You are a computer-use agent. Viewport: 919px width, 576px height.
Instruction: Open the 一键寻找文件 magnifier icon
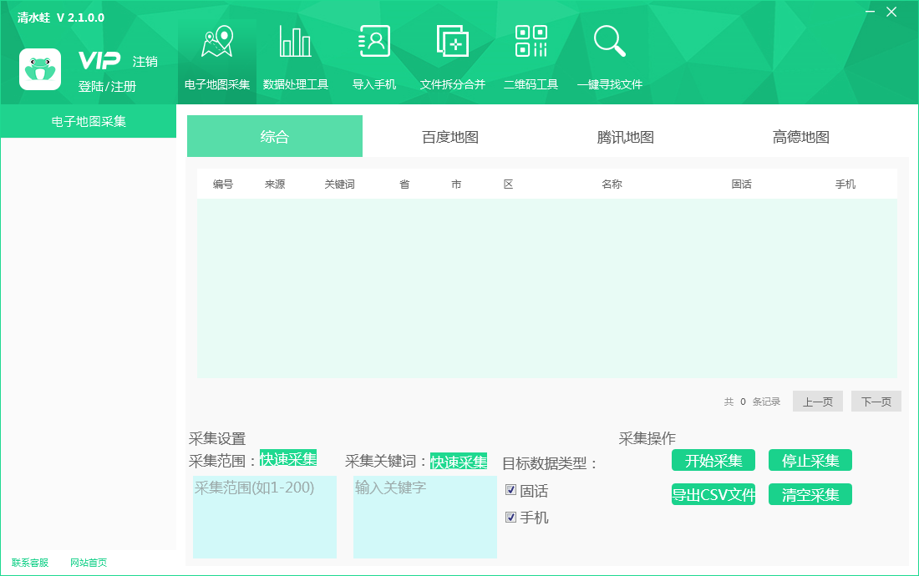tap(610, 42)
